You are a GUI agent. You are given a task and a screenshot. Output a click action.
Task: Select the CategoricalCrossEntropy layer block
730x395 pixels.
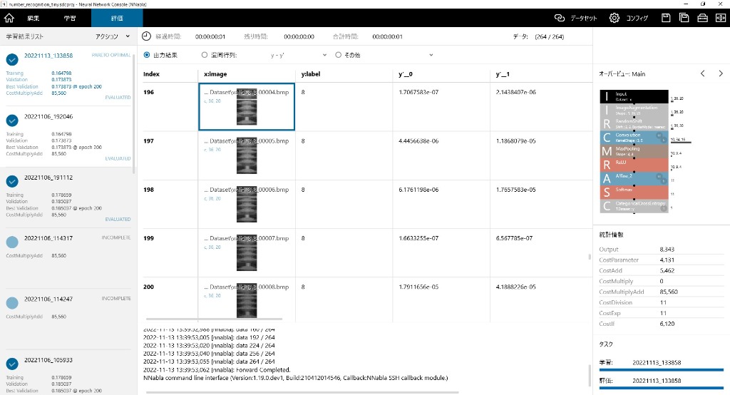point(634,206)
